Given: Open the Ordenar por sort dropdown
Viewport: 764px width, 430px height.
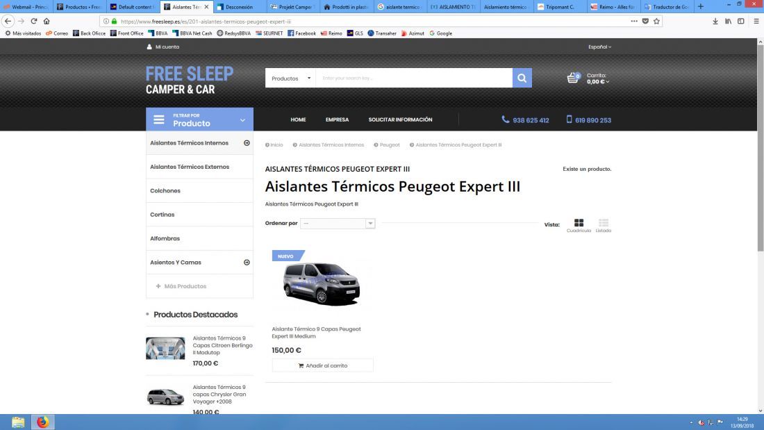Looking at the screenshot, I should pyautogui.click(x=338, y=223).
